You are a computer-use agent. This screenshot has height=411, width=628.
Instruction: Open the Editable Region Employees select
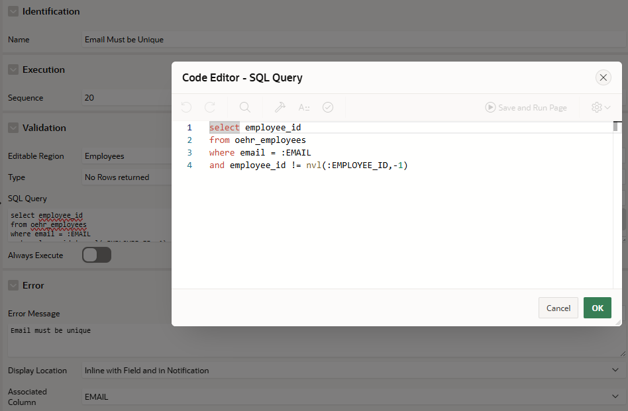click(127, 156)
